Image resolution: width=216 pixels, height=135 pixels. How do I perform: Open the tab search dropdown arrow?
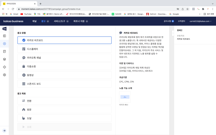tap(213, 4)
